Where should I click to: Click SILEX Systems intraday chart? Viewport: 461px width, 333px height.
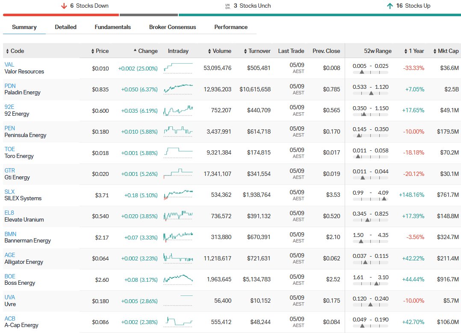tap(178, 195)
